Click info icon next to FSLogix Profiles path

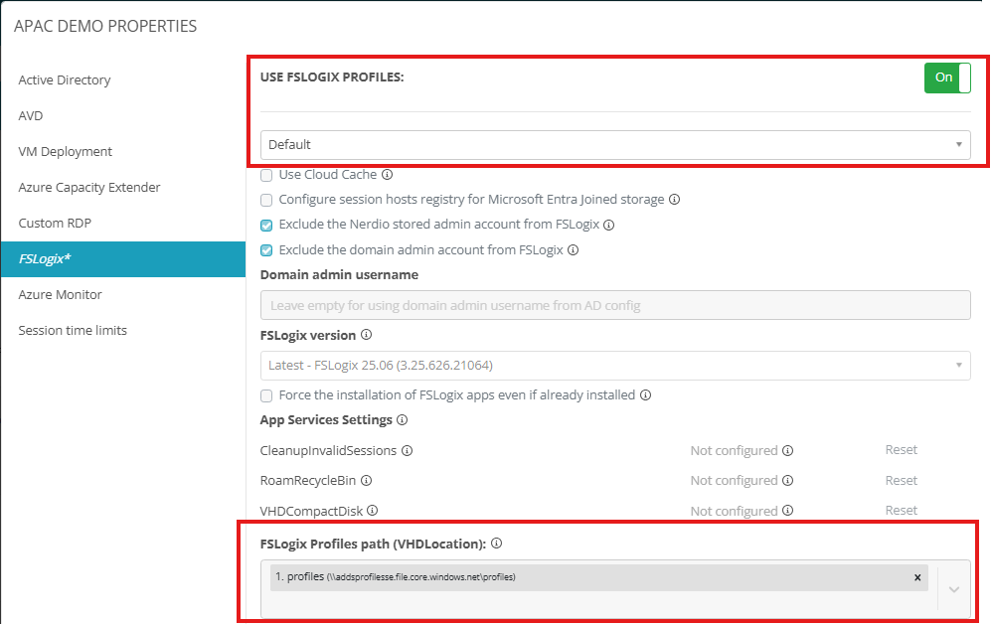pos(496,544)
